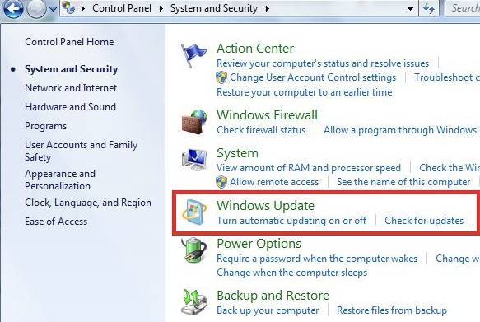Open Action Center via the flag icon
The width and height of the screenshot is (480, 322).
[193, 55]
